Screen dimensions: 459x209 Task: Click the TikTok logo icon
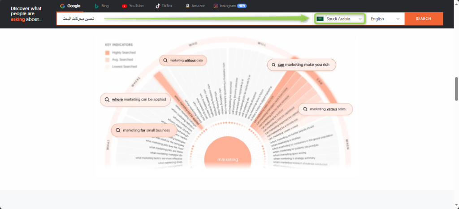[157, 6]
